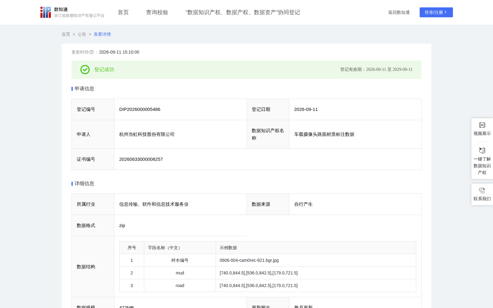493x308 pixels.
Task: Open the 协同登记 navigation menu item
Action: coord(243,12)
